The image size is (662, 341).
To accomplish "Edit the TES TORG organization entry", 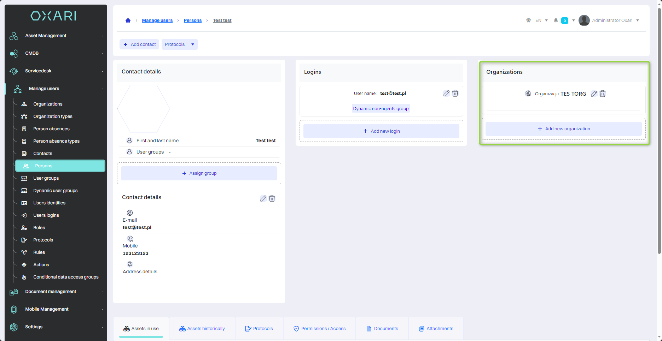I will coord(594,94).
